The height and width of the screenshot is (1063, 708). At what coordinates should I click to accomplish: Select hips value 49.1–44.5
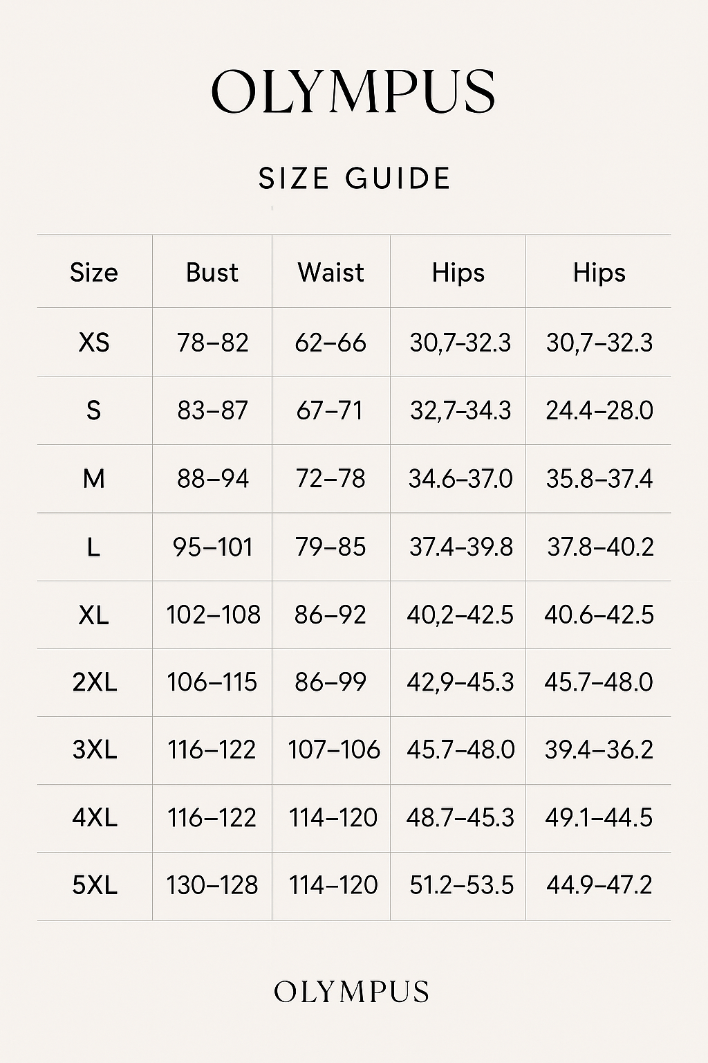click(599, 818)
